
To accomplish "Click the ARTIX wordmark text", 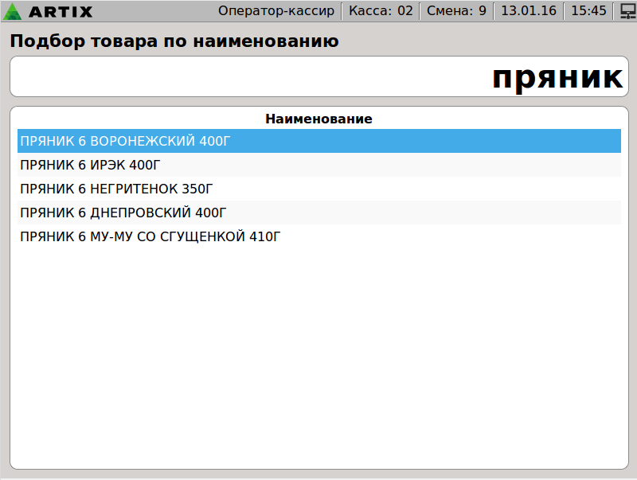I will (61, 12).
